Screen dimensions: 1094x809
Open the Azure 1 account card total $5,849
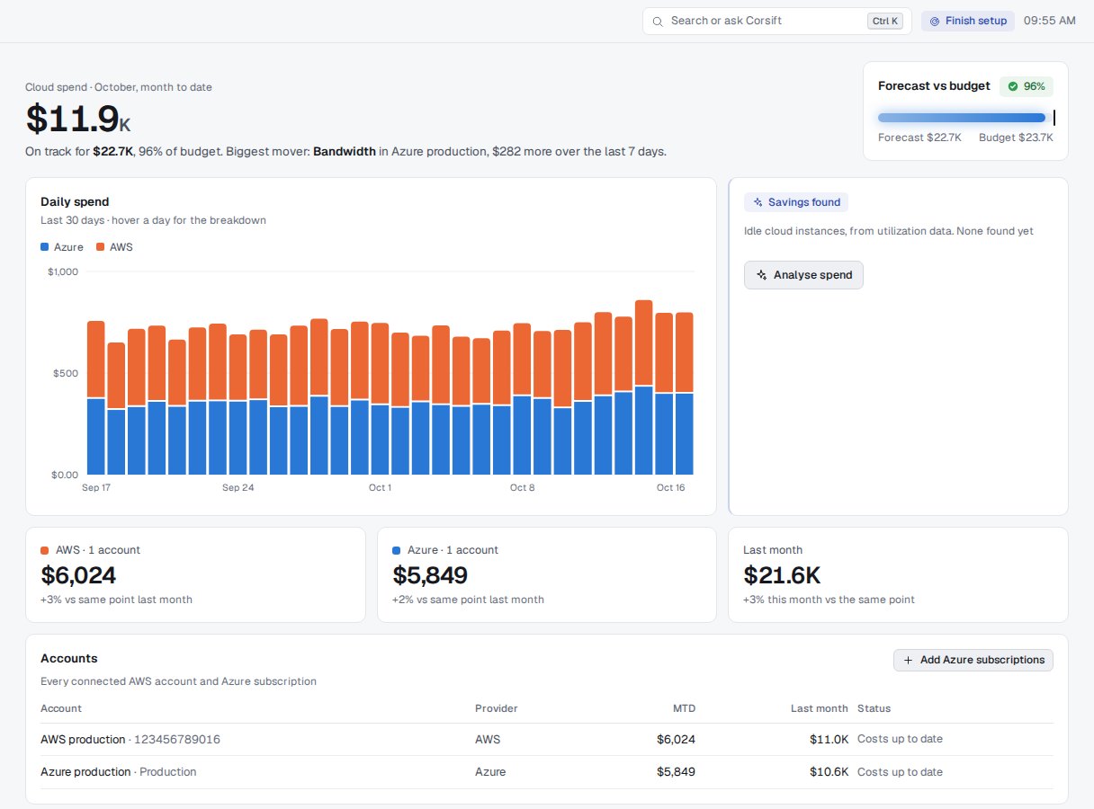tap(430, 575)
